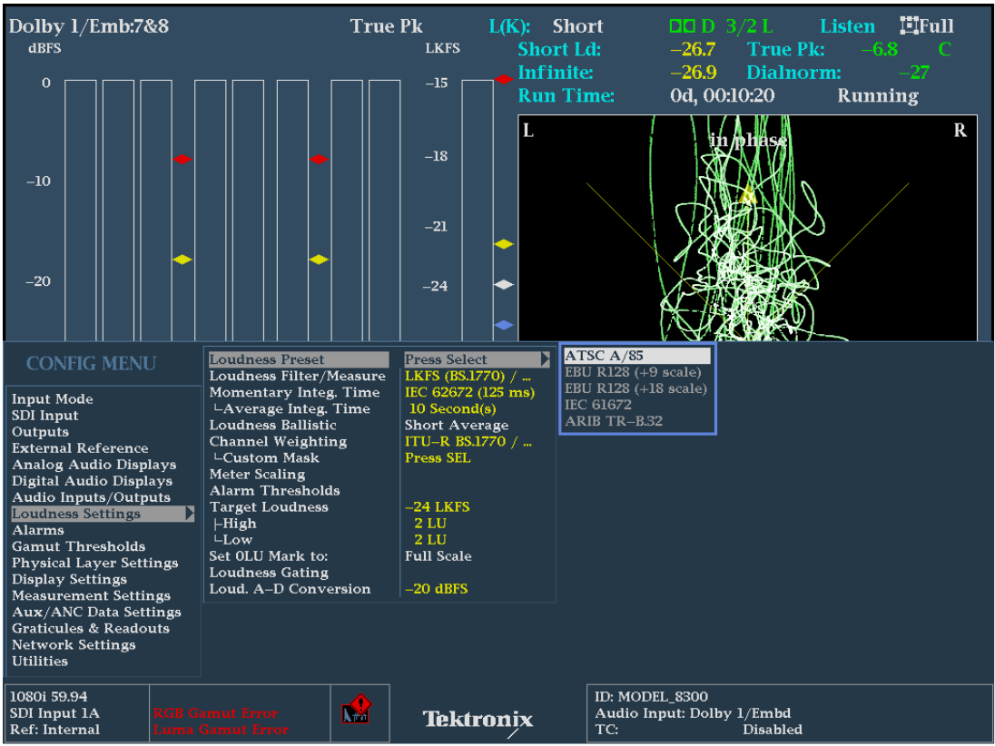
Task: Click the Run Time readout 0d, 00:10:20
Action: pyautogui.click(x=722, y=96)
